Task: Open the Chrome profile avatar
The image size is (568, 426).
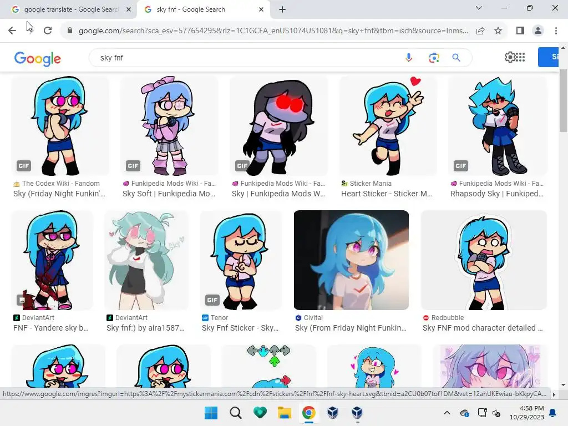Action: pos(538,31)
